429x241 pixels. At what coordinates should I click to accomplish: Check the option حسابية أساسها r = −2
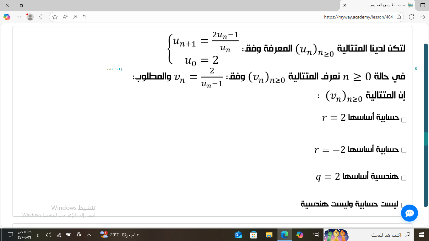coord(404,150)
